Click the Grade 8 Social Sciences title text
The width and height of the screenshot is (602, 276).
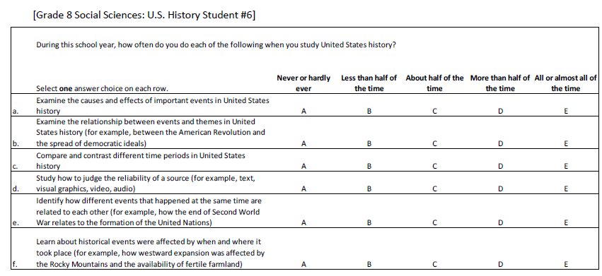[x=144, y=15]
